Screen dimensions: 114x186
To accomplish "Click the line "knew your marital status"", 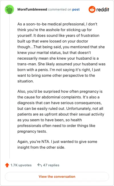I will 54,52.
